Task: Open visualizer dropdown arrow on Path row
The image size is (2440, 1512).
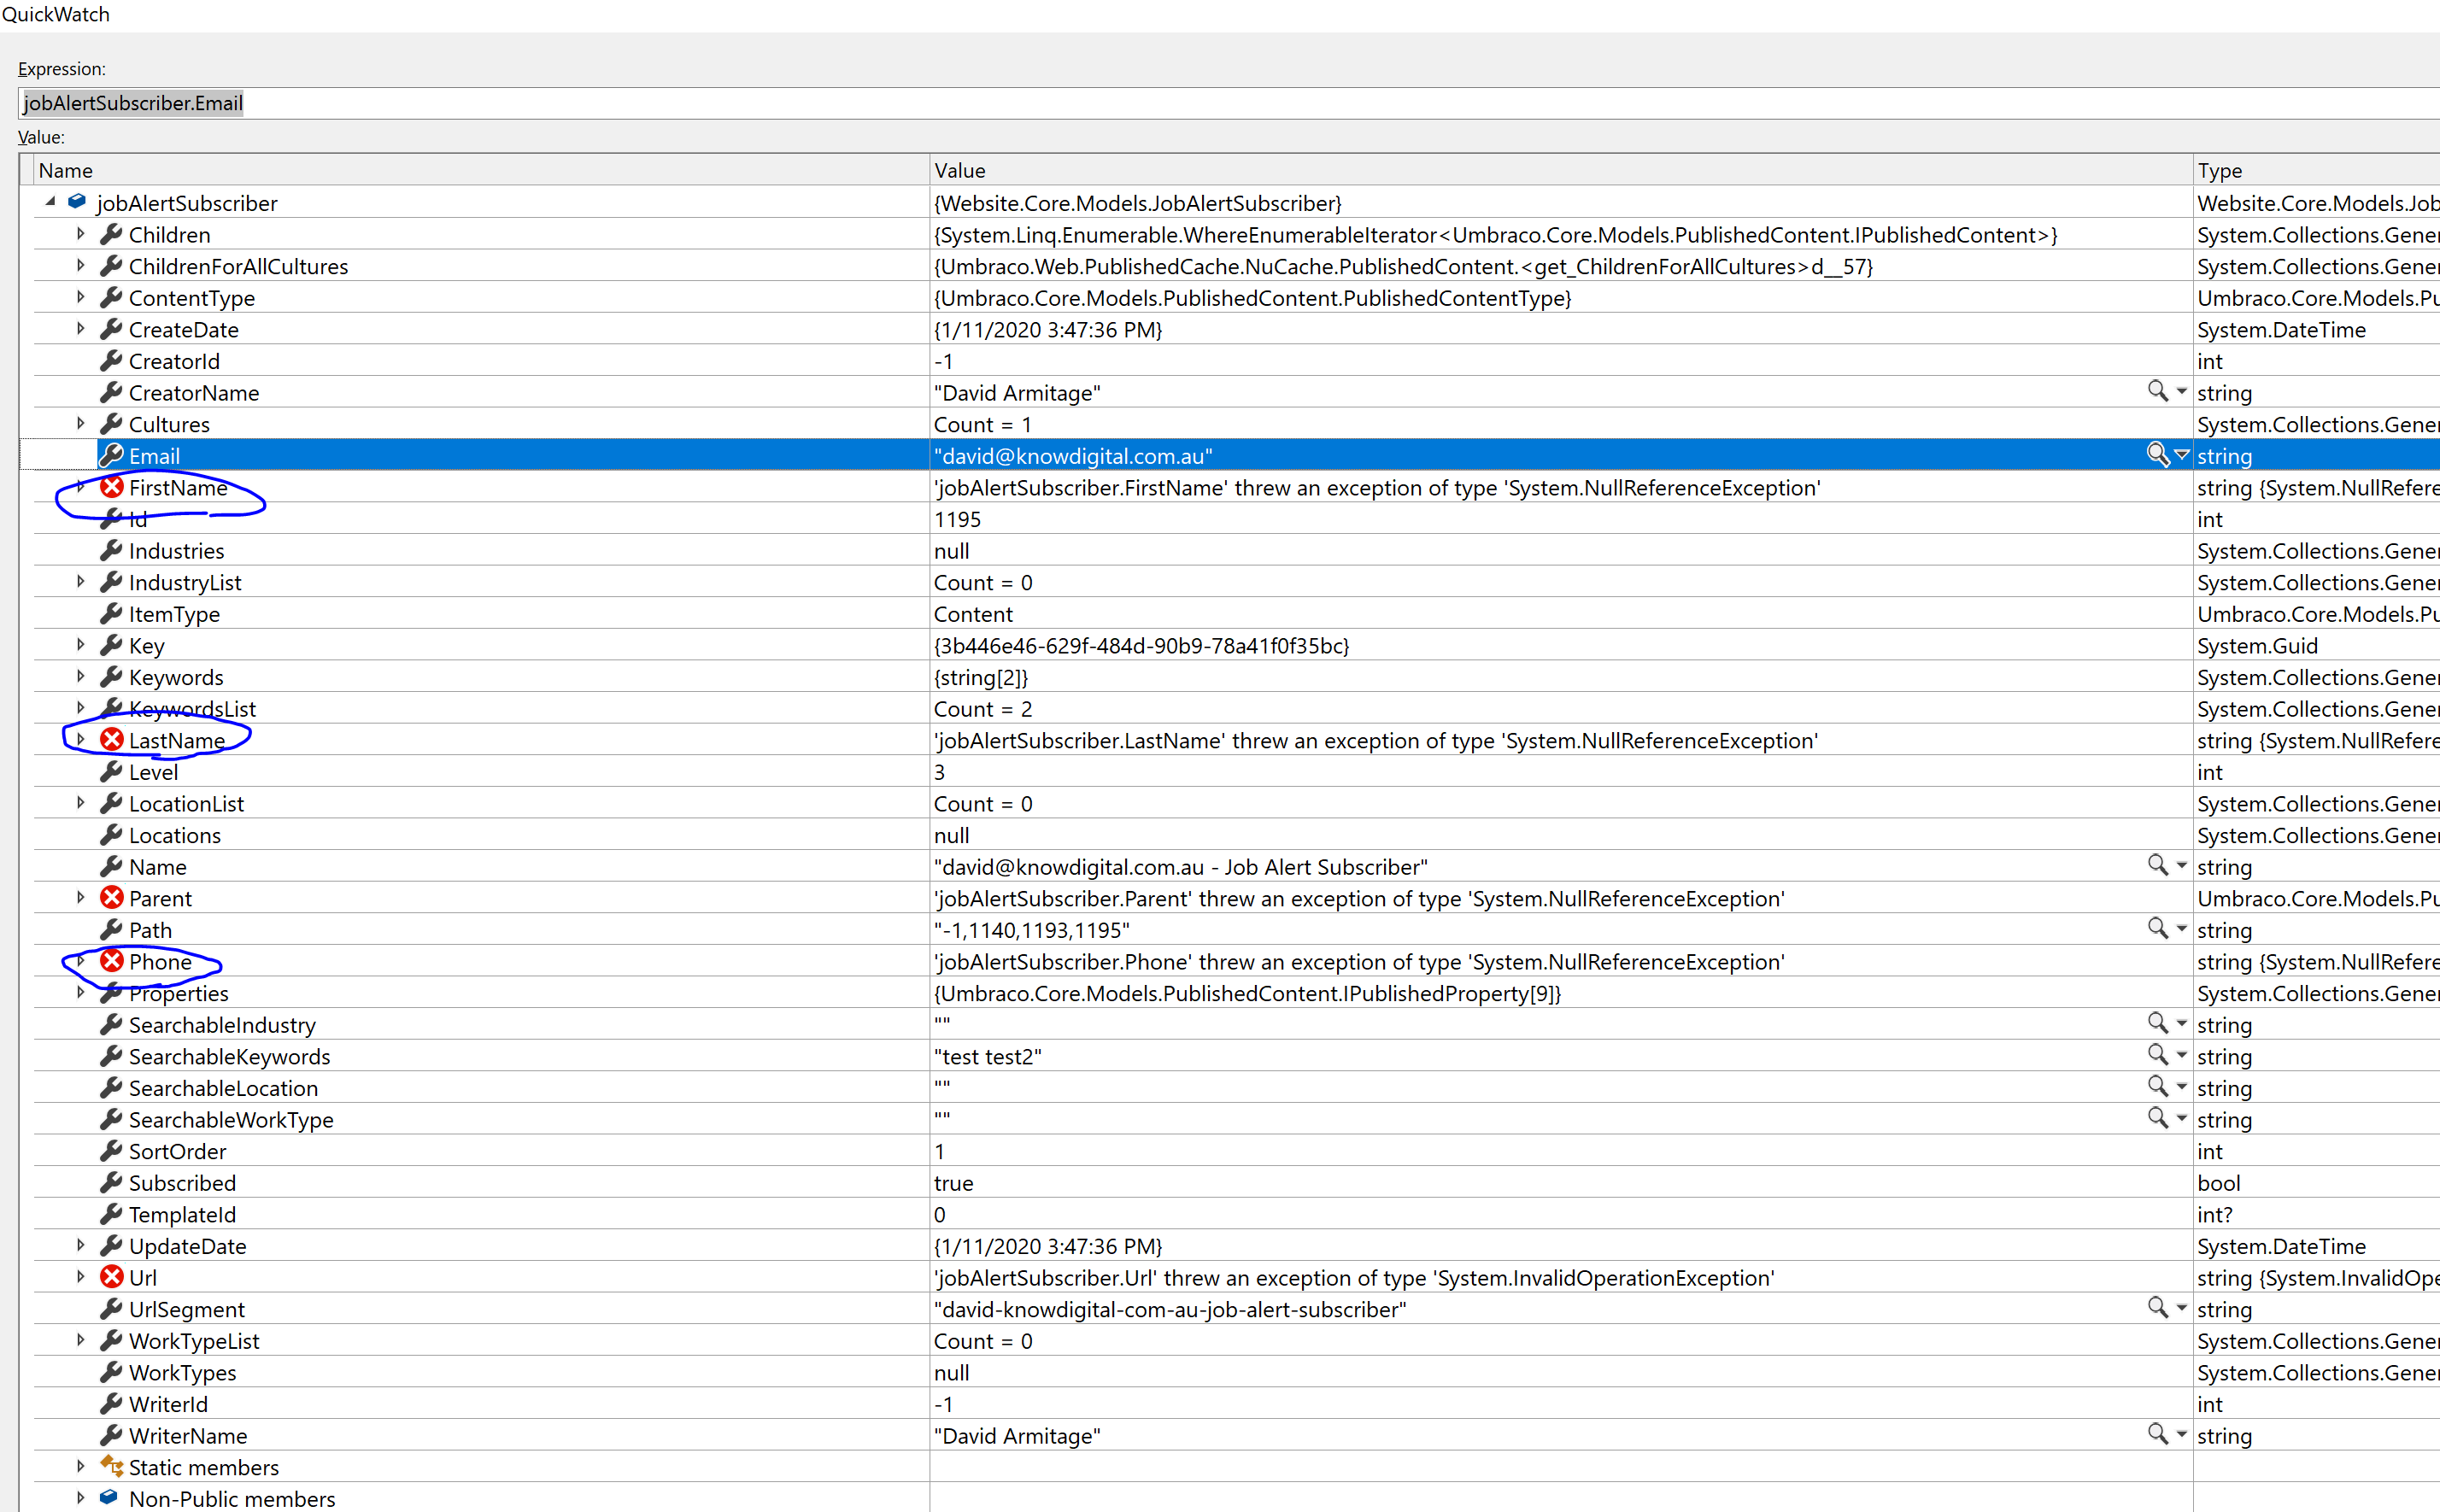Action: (2182, 929)
